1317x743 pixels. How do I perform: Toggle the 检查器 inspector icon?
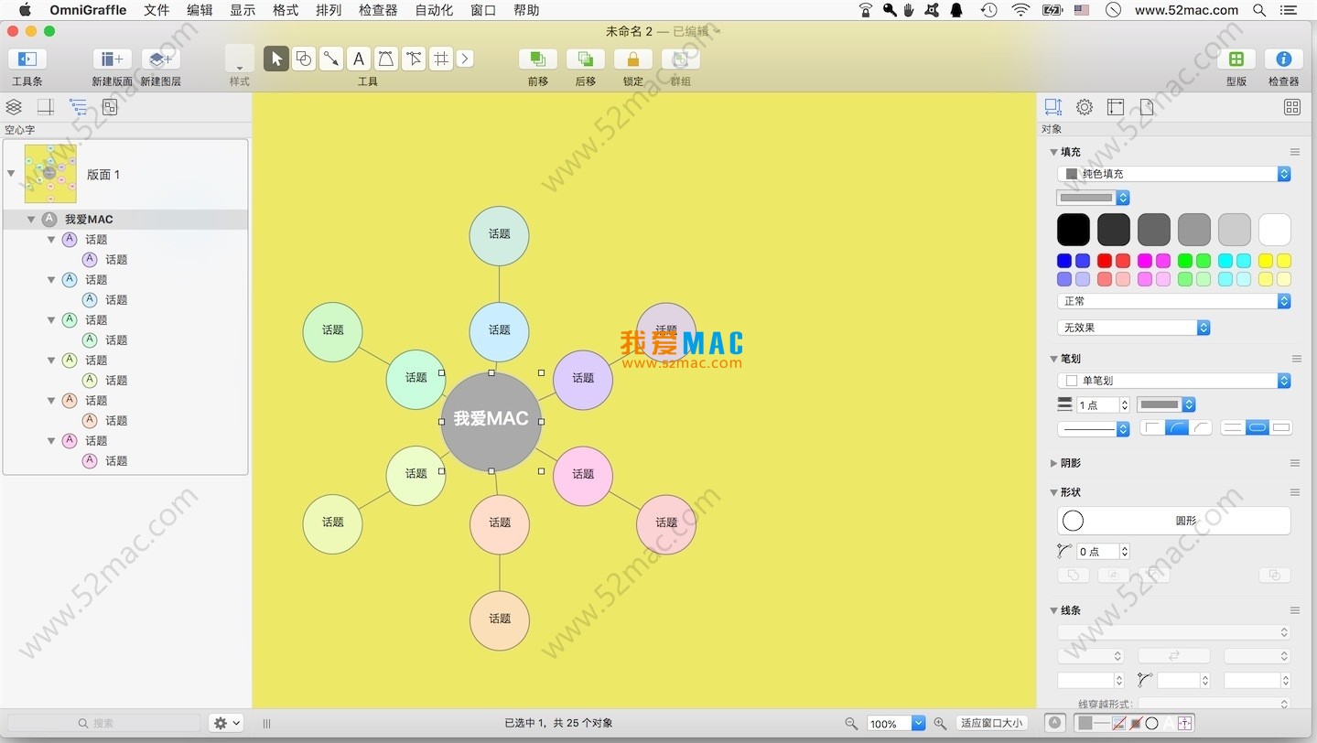click(1284, 59)
